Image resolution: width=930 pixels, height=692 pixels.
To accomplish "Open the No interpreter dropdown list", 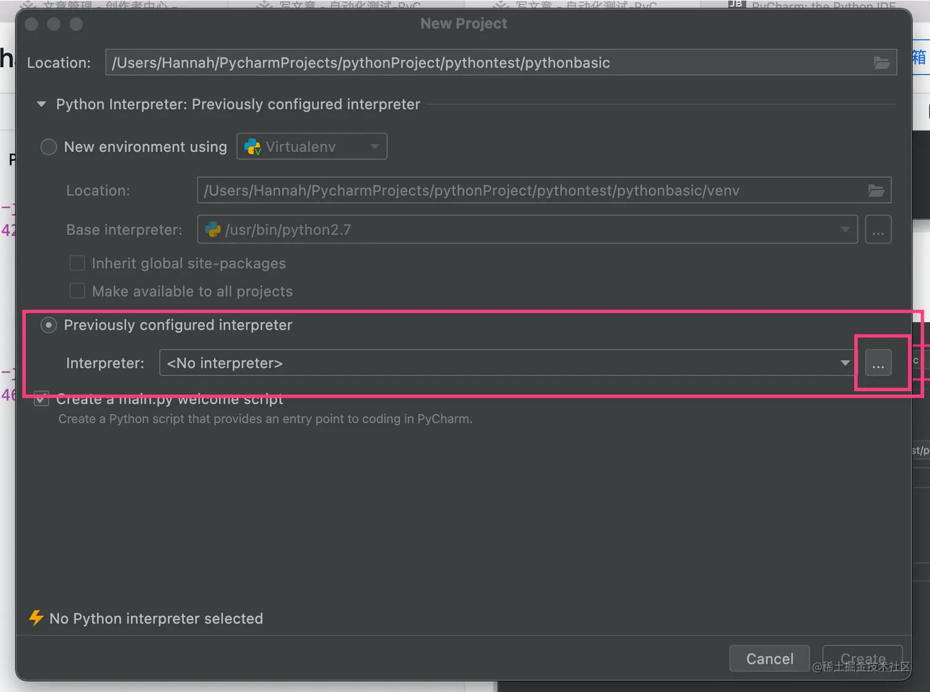I will (x=507, y=363).
